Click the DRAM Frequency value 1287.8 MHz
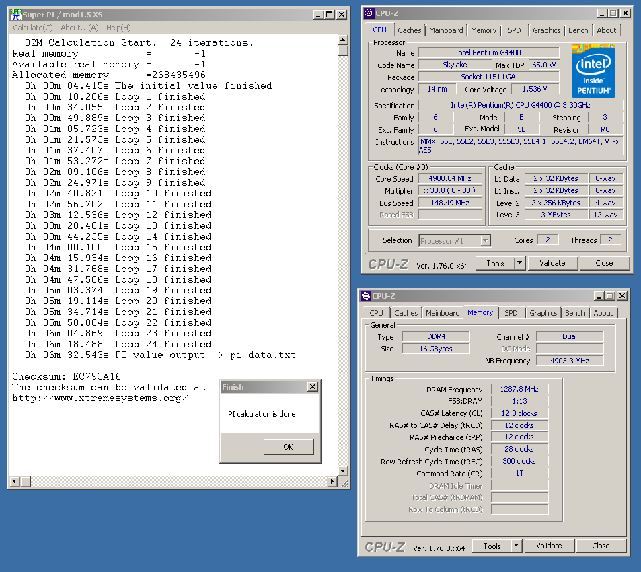 519,389
